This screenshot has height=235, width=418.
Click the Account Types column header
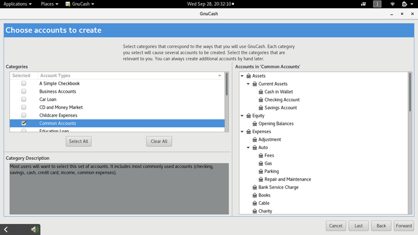coord(131,76)
